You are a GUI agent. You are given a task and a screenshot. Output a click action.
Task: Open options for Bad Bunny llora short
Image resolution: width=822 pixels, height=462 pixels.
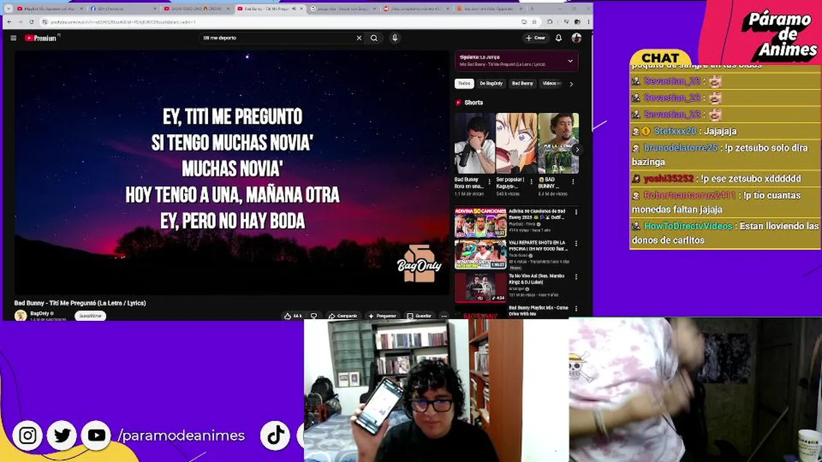click(489, 182)
